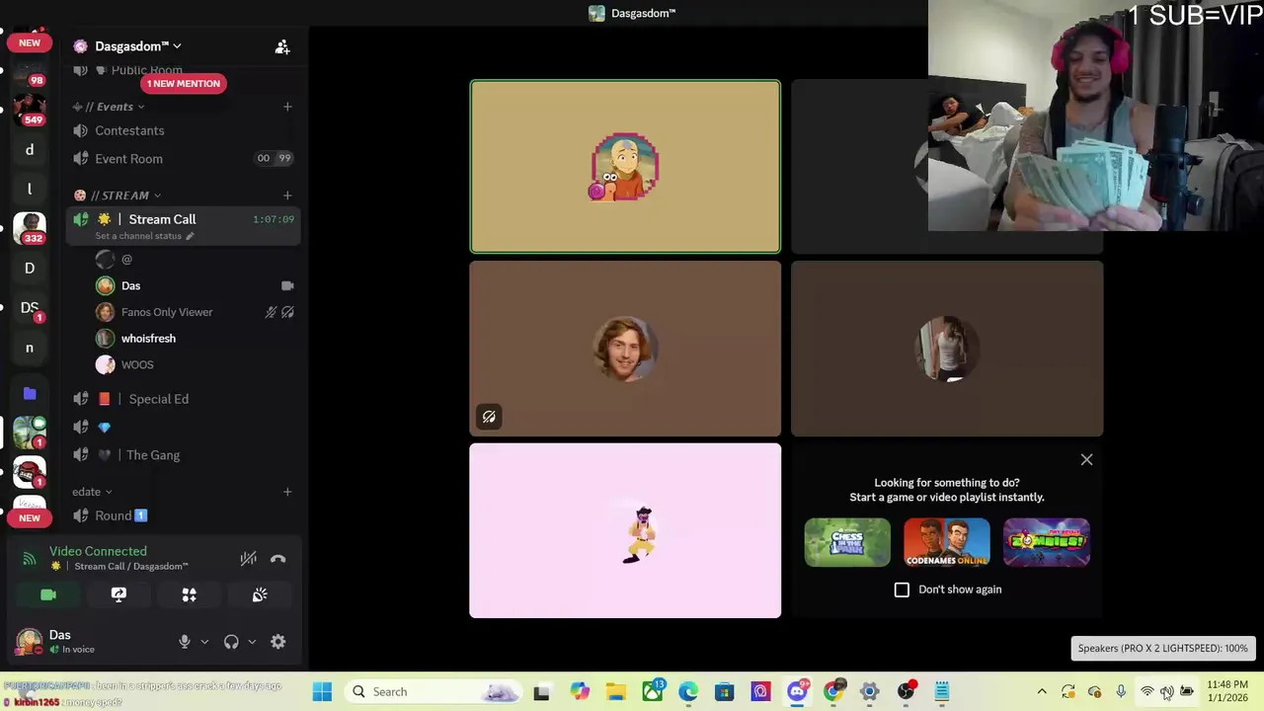The image size is (1264, 711).
Task: Collapse the STREAM category
Action: [118, 196]
